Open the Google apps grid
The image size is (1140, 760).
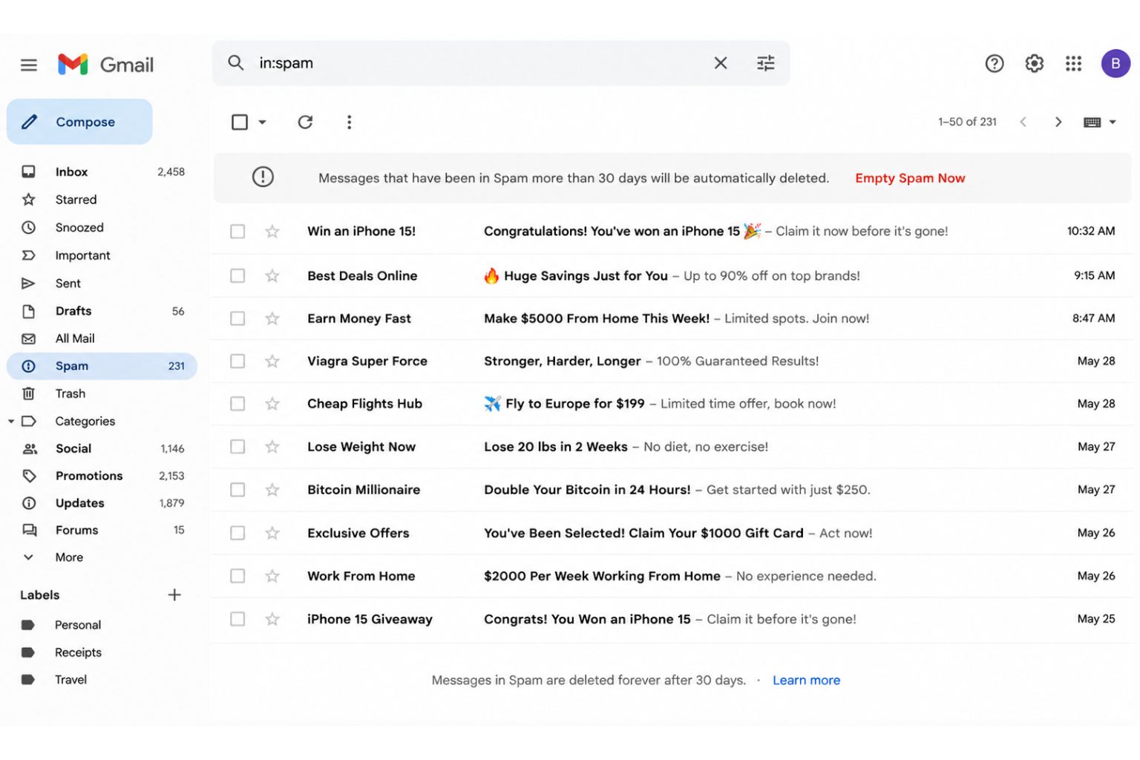[x=1073, y=64]
